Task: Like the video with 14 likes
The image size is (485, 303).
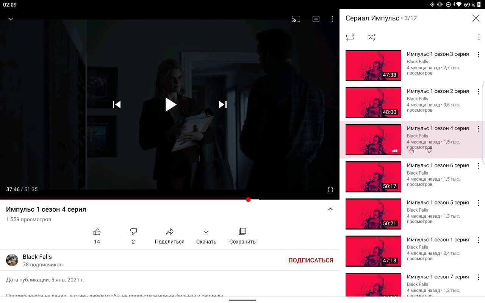Action: [97, 236]
